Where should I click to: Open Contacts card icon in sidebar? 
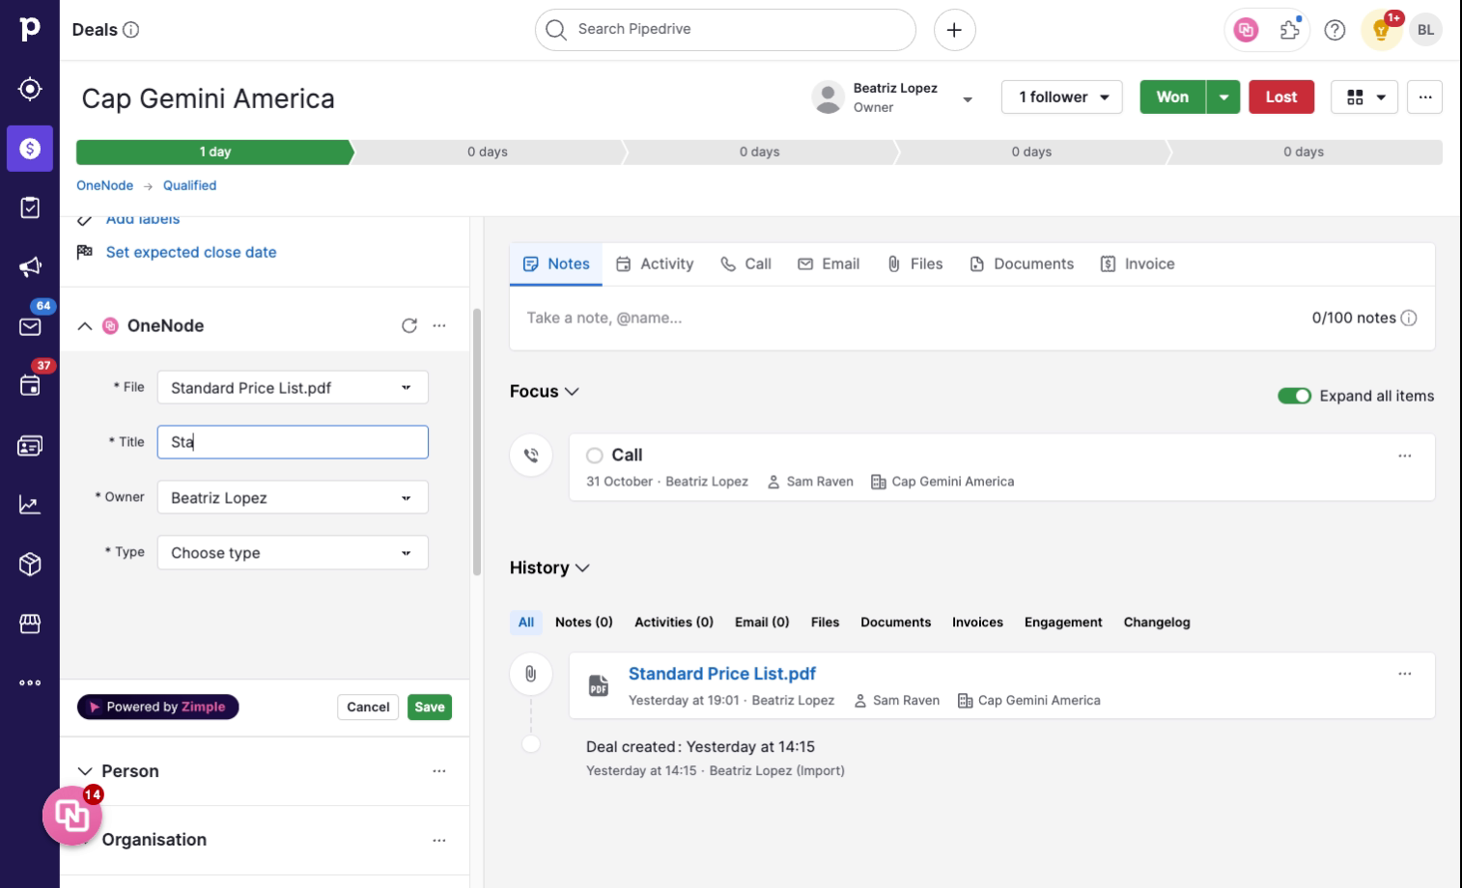click(30, 446)
